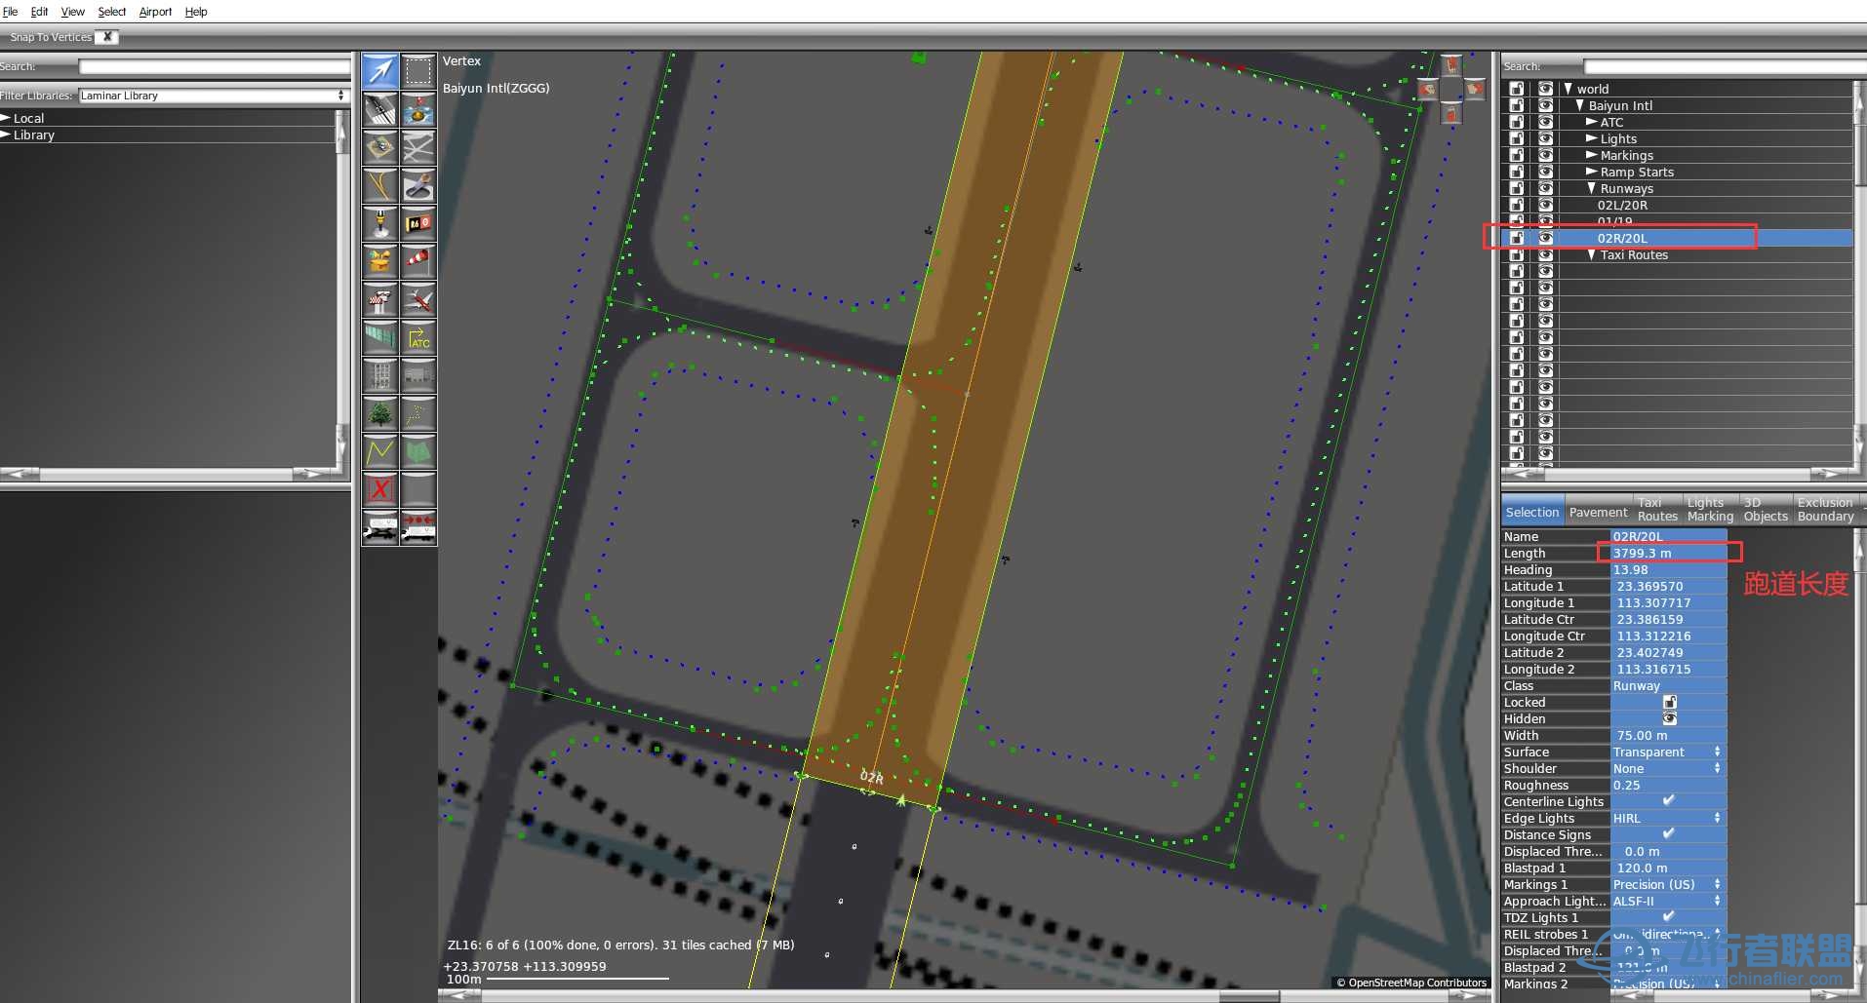Select the Marquee selection tool
This screenshot has width=1867, height=1003.
click(417, 71)
